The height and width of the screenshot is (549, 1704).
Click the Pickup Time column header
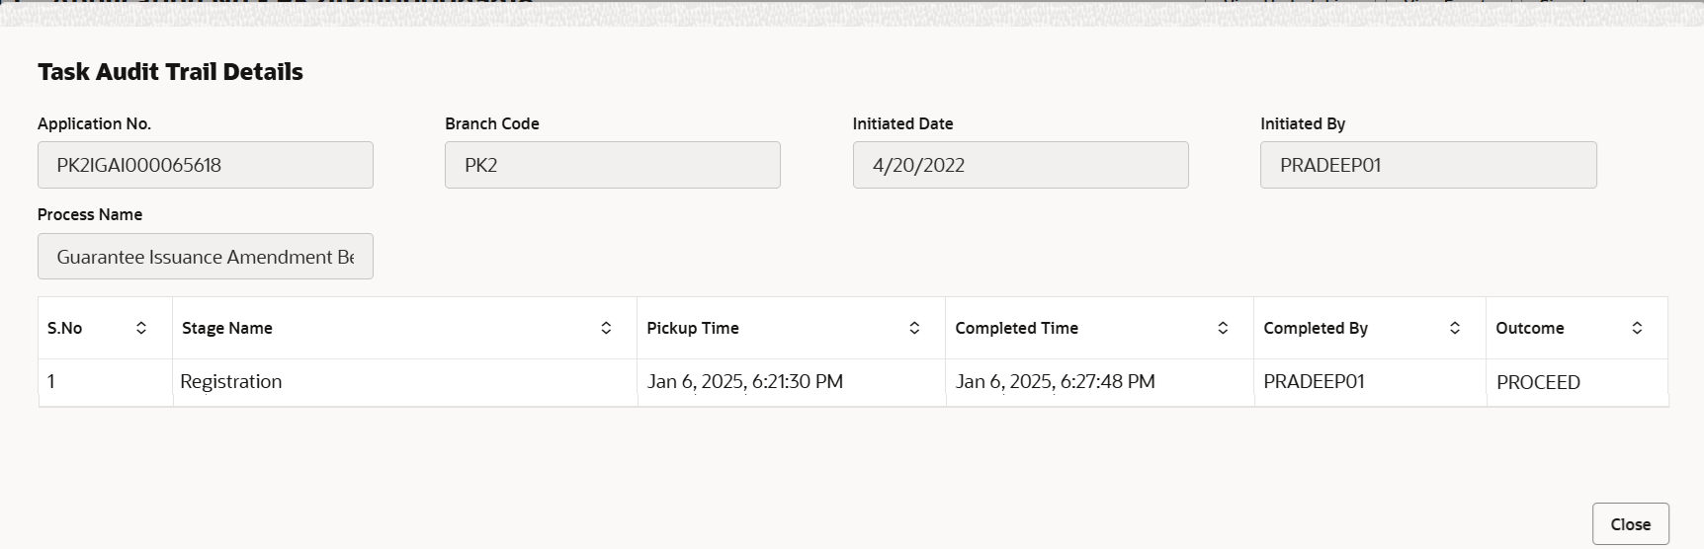[693, 328]
